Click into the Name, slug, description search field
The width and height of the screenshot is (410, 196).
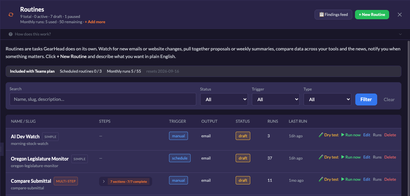click(103, 99)
